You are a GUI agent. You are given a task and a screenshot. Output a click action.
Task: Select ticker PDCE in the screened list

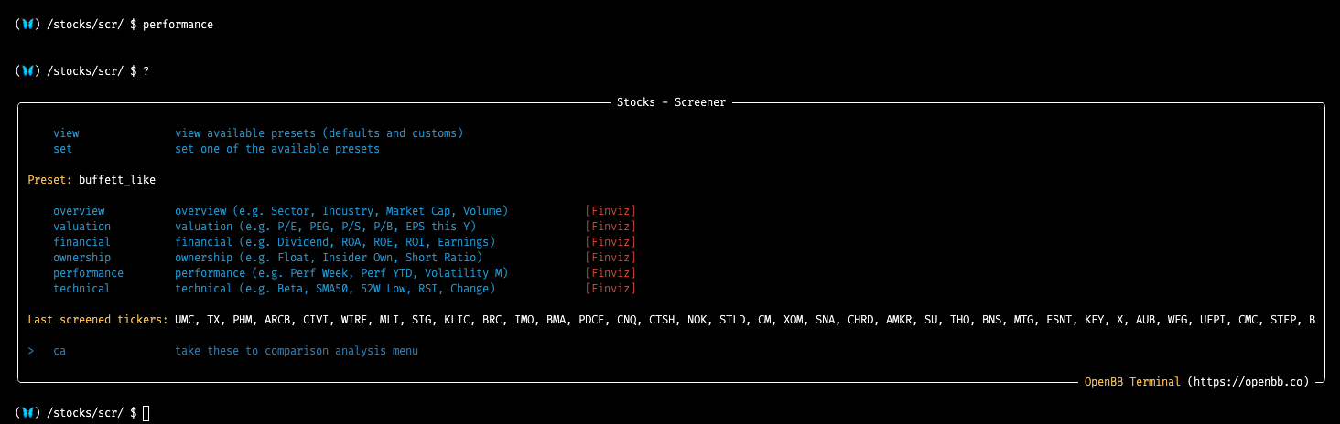tap(591, 320)
